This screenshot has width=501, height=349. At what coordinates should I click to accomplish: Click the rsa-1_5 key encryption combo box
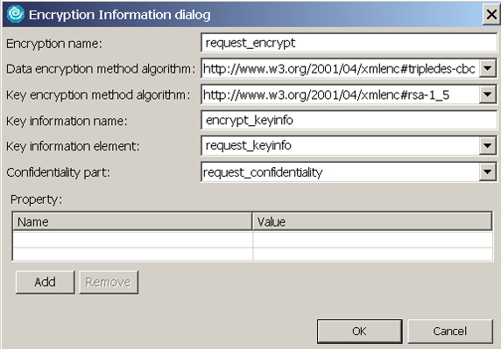coord(340,94)
